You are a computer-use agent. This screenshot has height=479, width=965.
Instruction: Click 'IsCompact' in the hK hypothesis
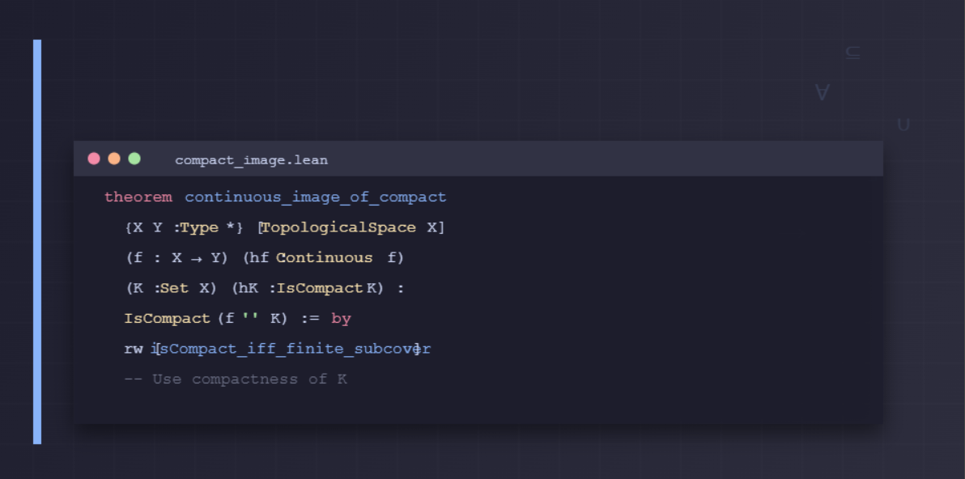tap(320, 288)
